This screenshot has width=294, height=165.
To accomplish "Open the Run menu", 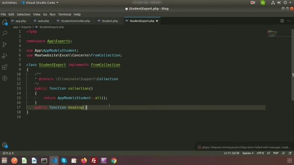I will (52, 14).
